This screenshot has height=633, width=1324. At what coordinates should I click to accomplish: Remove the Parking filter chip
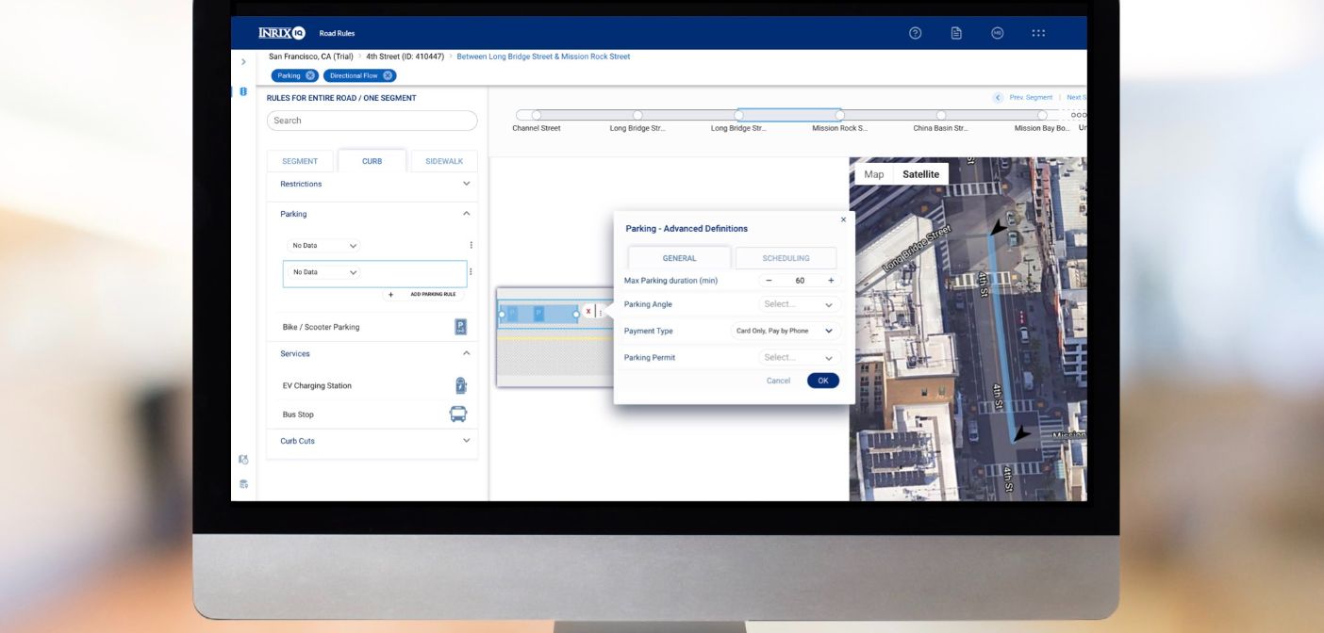(312, 74)
